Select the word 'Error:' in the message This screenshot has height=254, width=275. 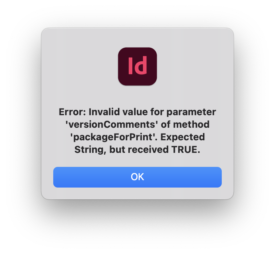[x=72, y=112]
